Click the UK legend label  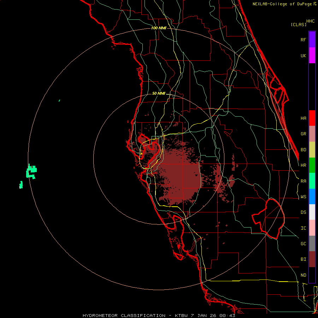tap(303, 55)
